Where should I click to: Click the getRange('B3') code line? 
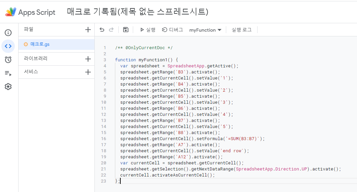pyautogui.click(x=170, y=72)
